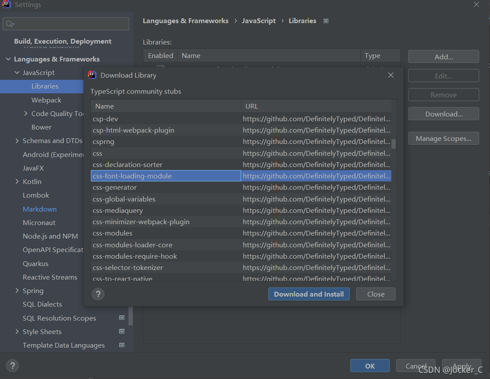Click the Enabled column header in Libraries table
Image resolution: width=490 pixels, height=379 pixels.
tap(161, 55)
